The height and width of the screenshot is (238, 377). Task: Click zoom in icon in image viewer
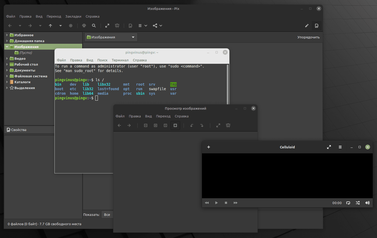tap(156, 125)
